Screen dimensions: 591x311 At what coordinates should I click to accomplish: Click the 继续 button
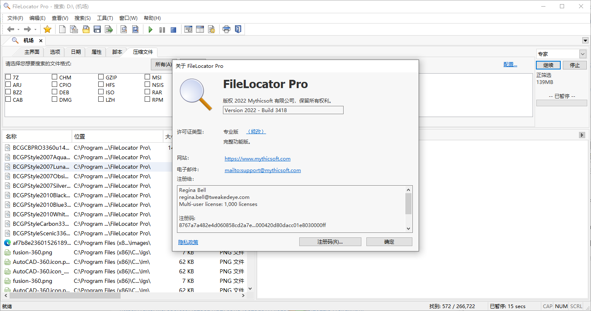coord(548,65)
